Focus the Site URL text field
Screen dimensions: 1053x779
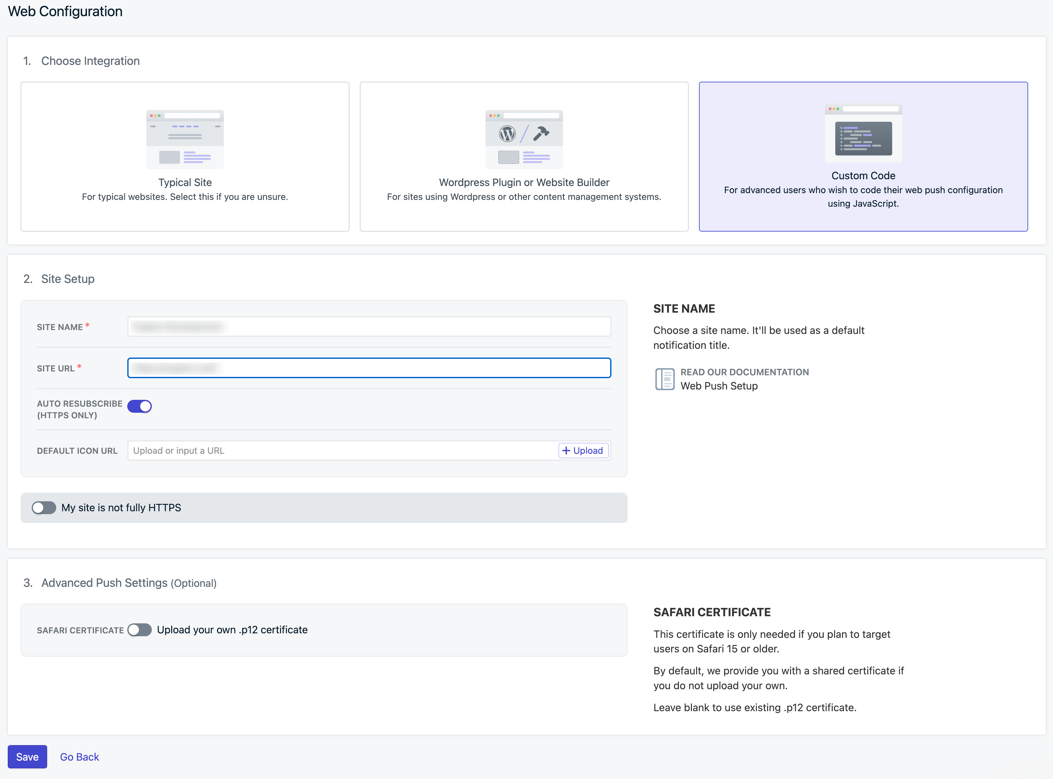click(369, 368)
